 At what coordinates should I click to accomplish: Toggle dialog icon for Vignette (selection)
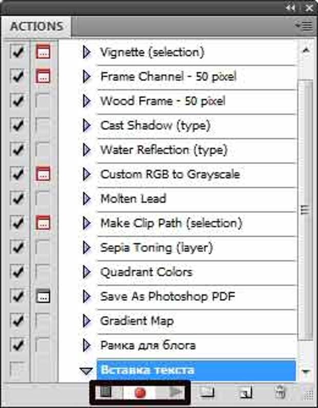pyautogui.click(x=43, y=52)
